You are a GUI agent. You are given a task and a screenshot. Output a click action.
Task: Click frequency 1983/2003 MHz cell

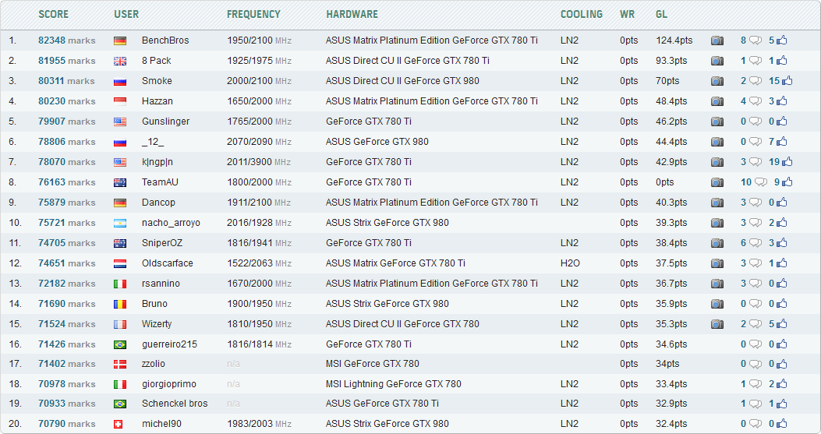259,424
